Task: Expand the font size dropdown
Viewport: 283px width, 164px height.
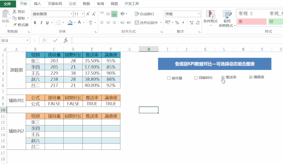Action: click(83, 14)
